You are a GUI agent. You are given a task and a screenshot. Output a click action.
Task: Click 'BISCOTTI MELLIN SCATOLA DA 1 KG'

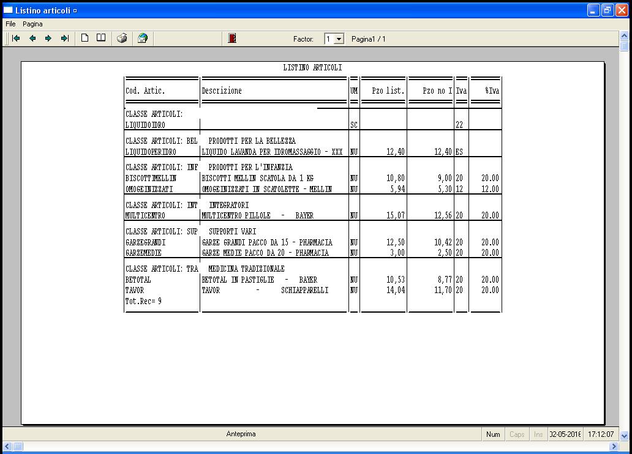click(x=258, y=178)
